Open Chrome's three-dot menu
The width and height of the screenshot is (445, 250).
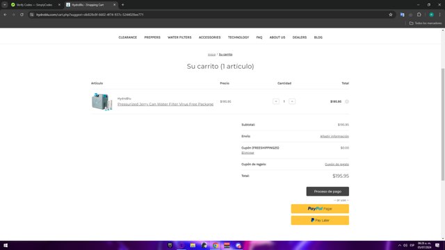point(439,15)
